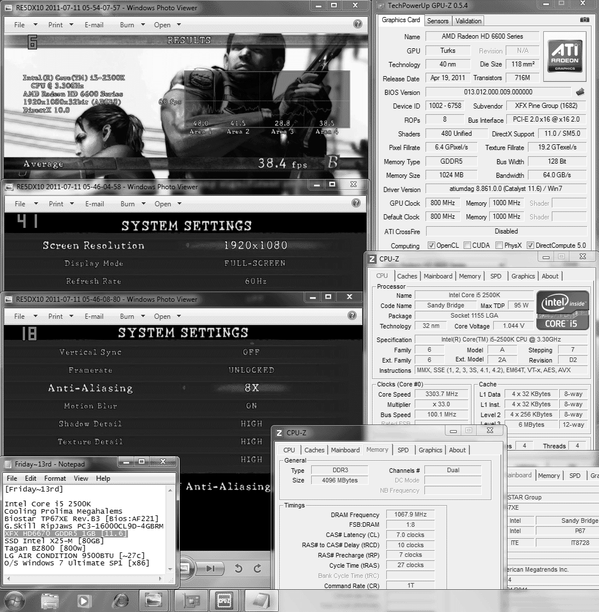Click the help icon in the 05-46-08-80 Photo Viewer
Screen dimensions: 599x612
tap(352, 315)
